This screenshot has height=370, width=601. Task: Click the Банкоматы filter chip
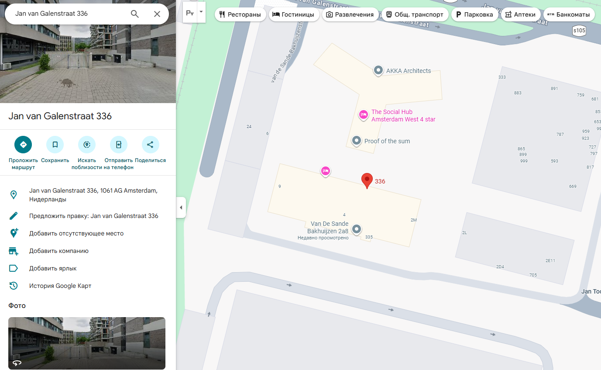tap(569, 14)
